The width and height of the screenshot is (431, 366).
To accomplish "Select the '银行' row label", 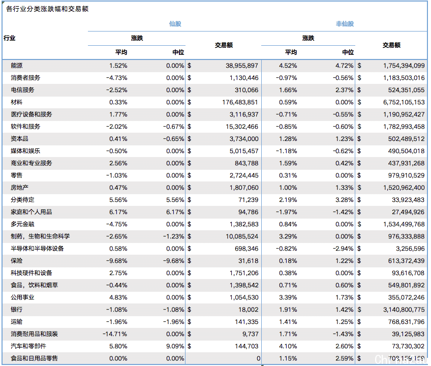I will [17, 310].
